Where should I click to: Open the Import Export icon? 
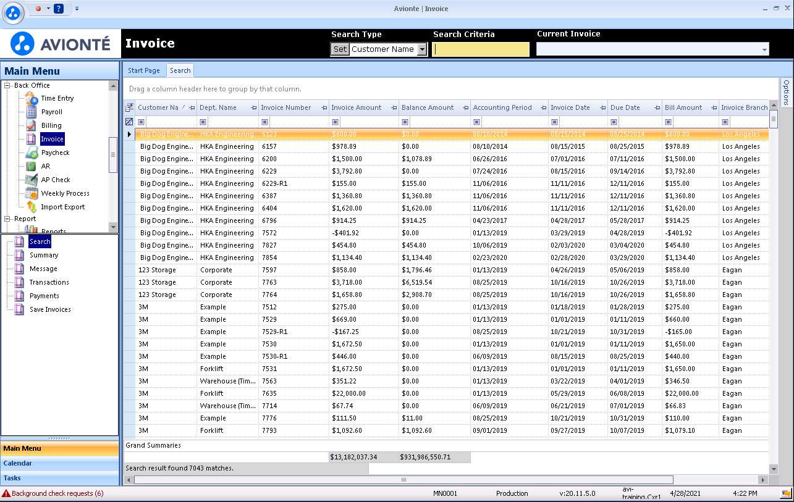31,207
